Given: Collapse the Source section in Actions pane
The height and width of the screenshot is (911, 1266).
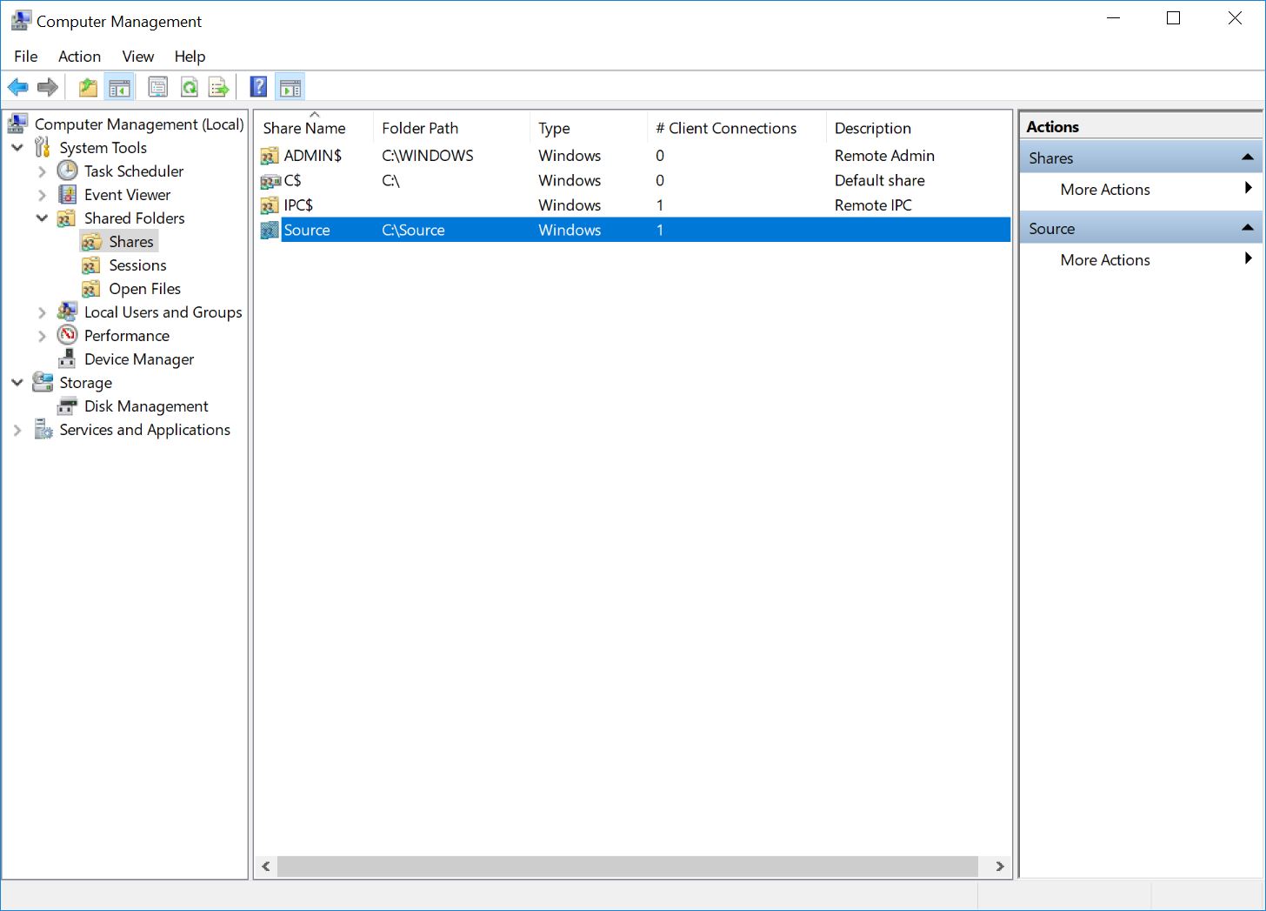Looking at the screenshot, I should (1247, 228).
